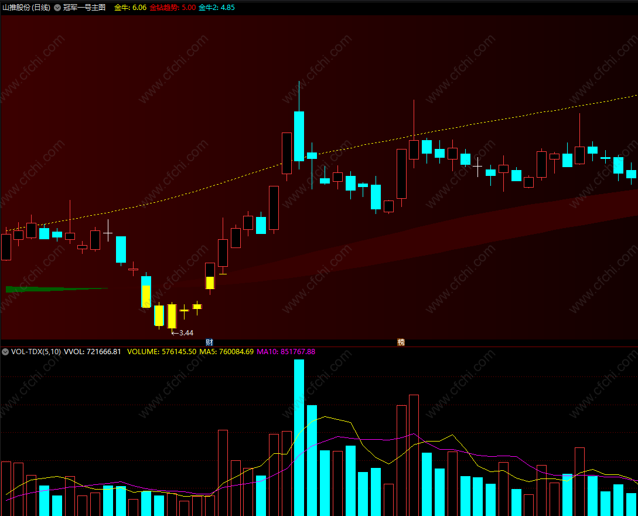638x516 pixels.
Task: Click the stock title 山推股份(日线)
Action: click(x=26, y=8)
